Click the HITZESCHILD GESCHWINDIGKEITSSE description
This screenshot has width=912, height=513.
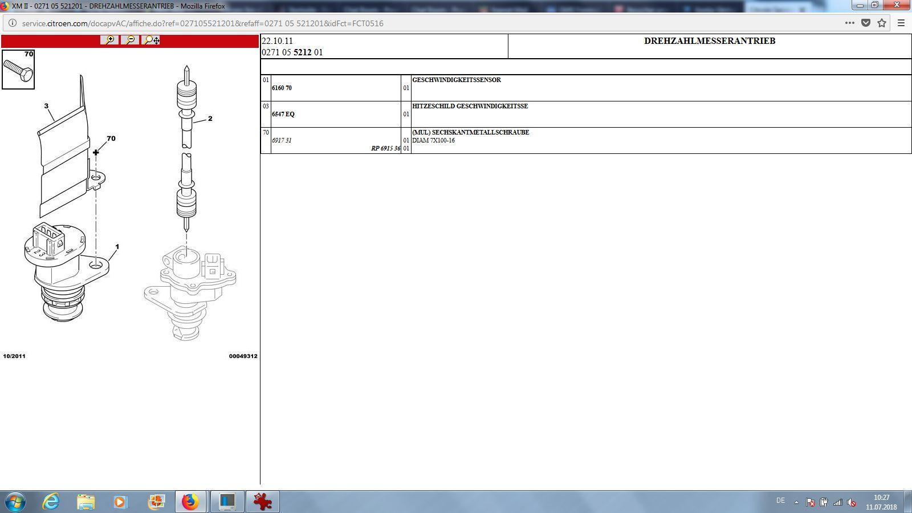[x=470, y=106]
